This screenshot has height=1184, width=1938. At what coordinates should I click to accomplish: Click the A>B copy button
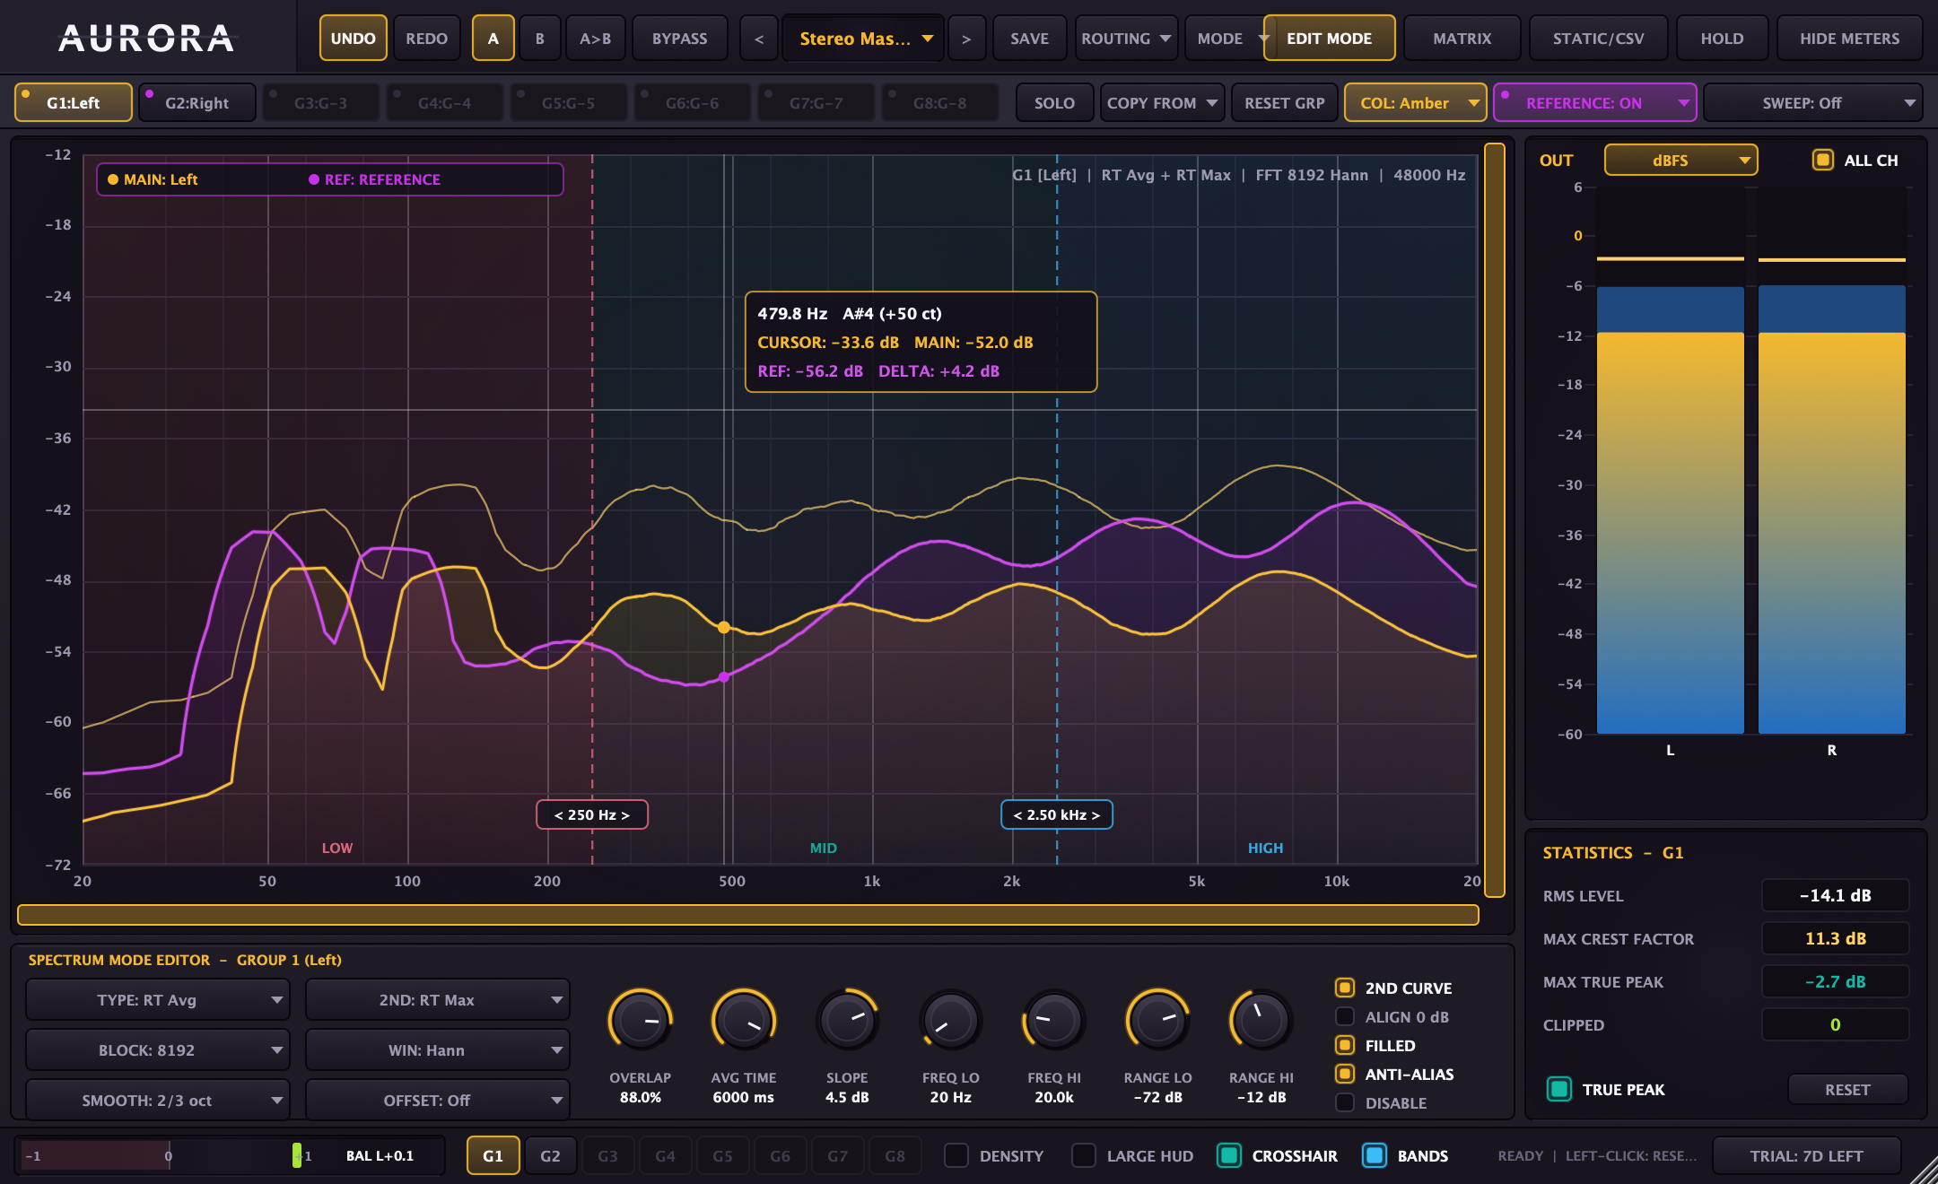coord(596,39)
